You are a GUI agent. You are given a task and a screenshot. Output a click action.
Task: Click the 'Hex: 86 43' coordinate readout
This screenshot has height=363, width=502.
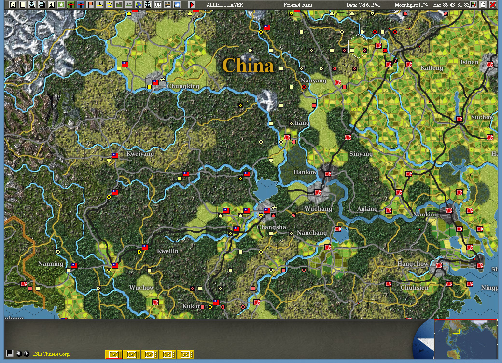444,5
